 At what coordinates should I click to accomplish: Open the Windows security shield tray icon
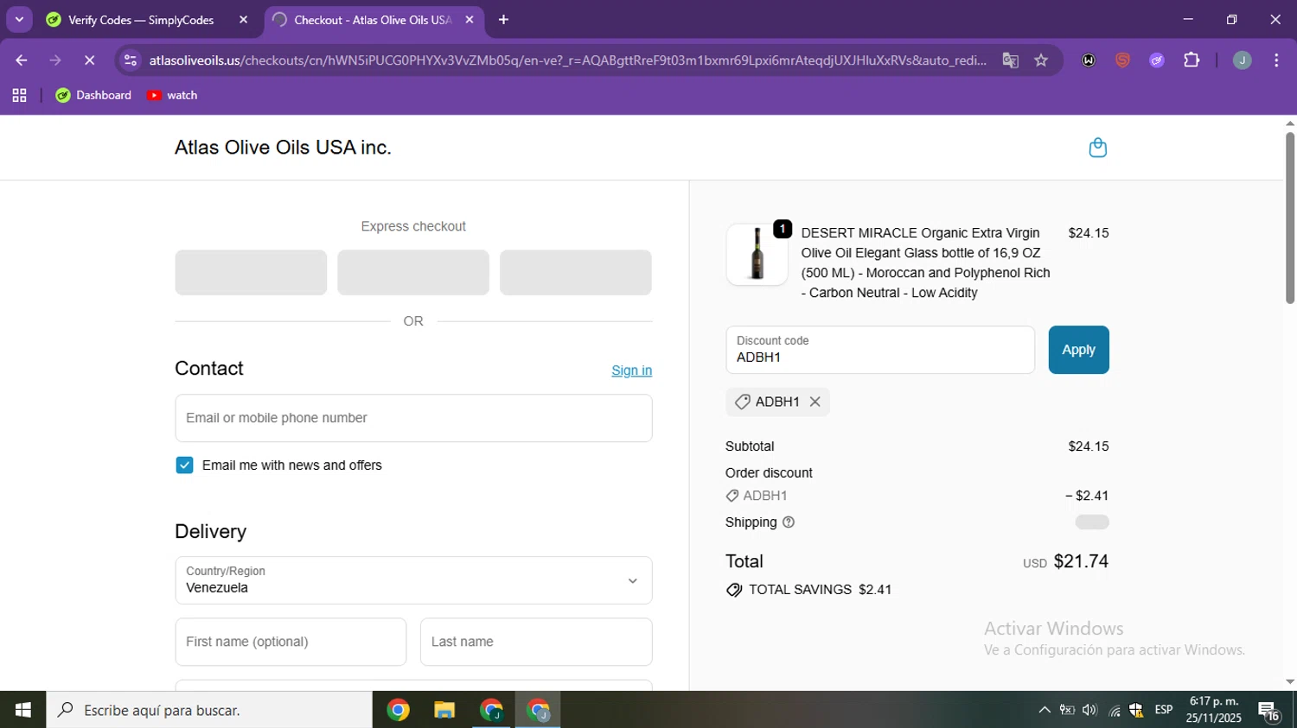pos(1136,710)
